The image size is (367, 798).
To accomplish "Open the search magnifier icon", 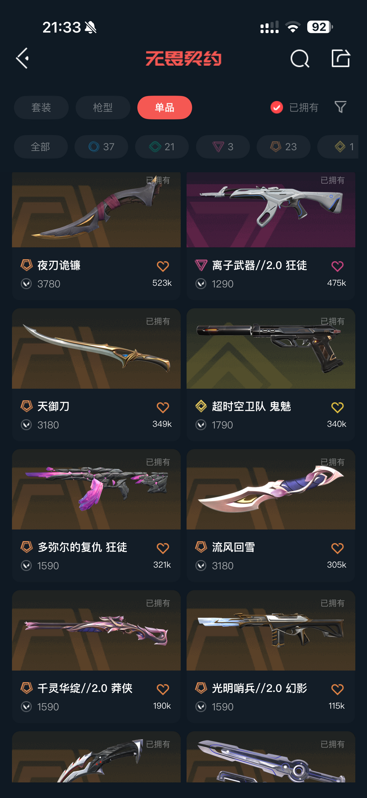I will [300, 58].
